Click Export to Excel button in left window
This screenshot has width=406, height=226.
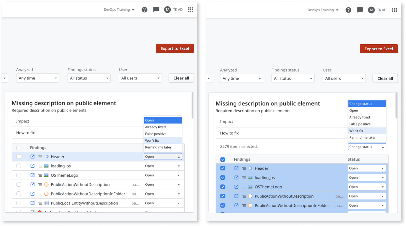point(175,49)
